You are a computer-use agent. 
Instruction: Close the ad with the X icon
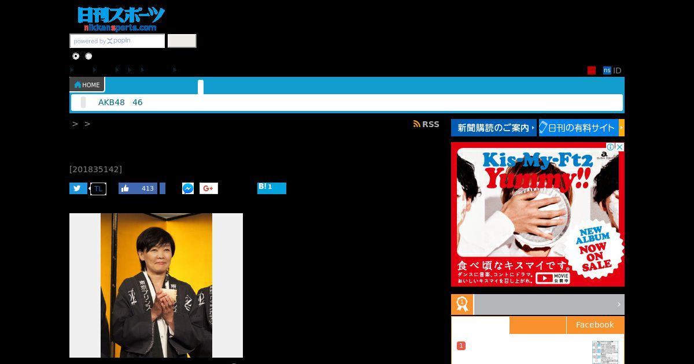coord(620,147)
